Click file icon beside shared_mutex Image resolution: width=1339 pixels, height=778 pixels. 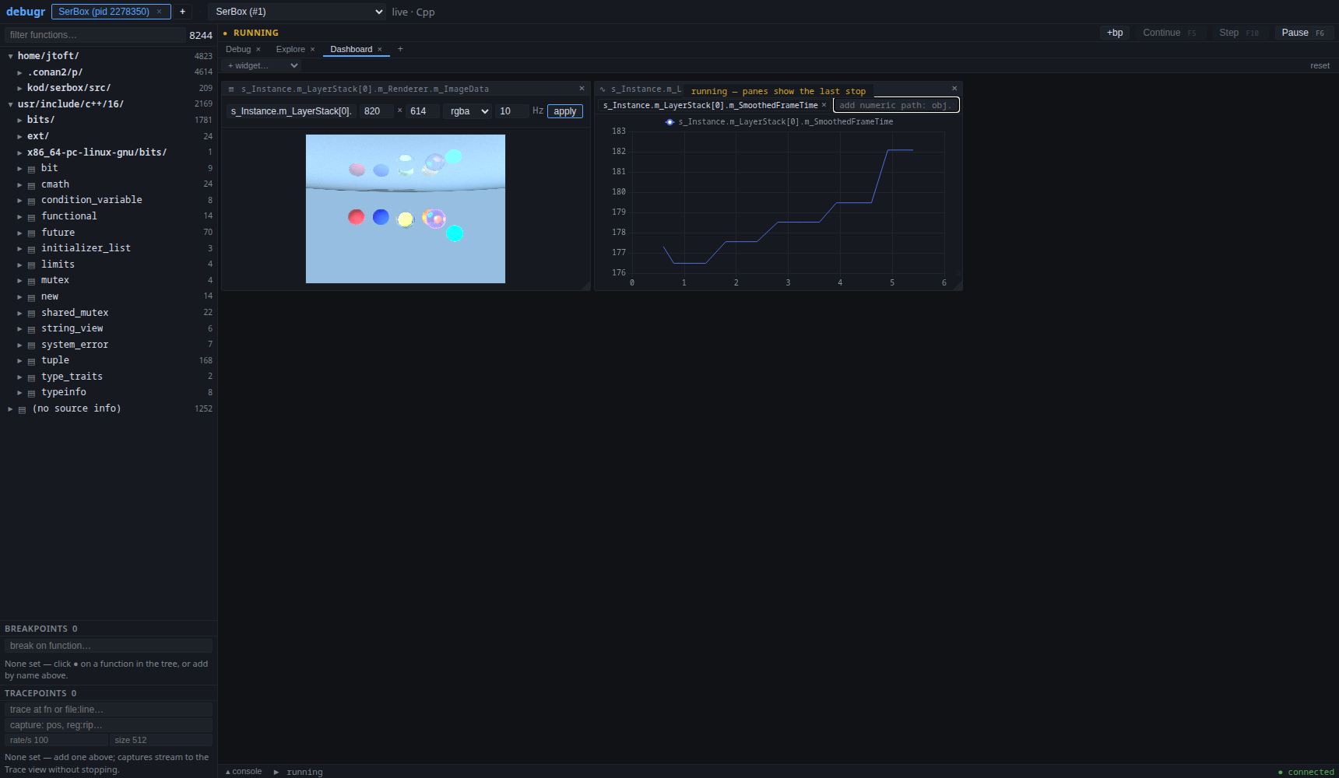pos(32,314)
